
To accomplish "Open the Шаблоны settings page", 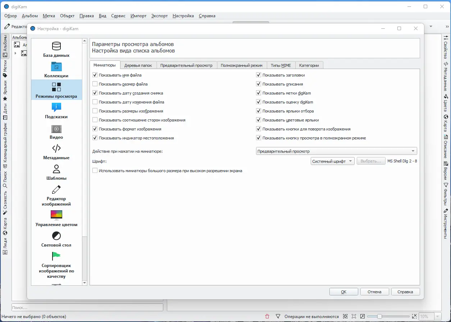I will (x=56, y=172).
